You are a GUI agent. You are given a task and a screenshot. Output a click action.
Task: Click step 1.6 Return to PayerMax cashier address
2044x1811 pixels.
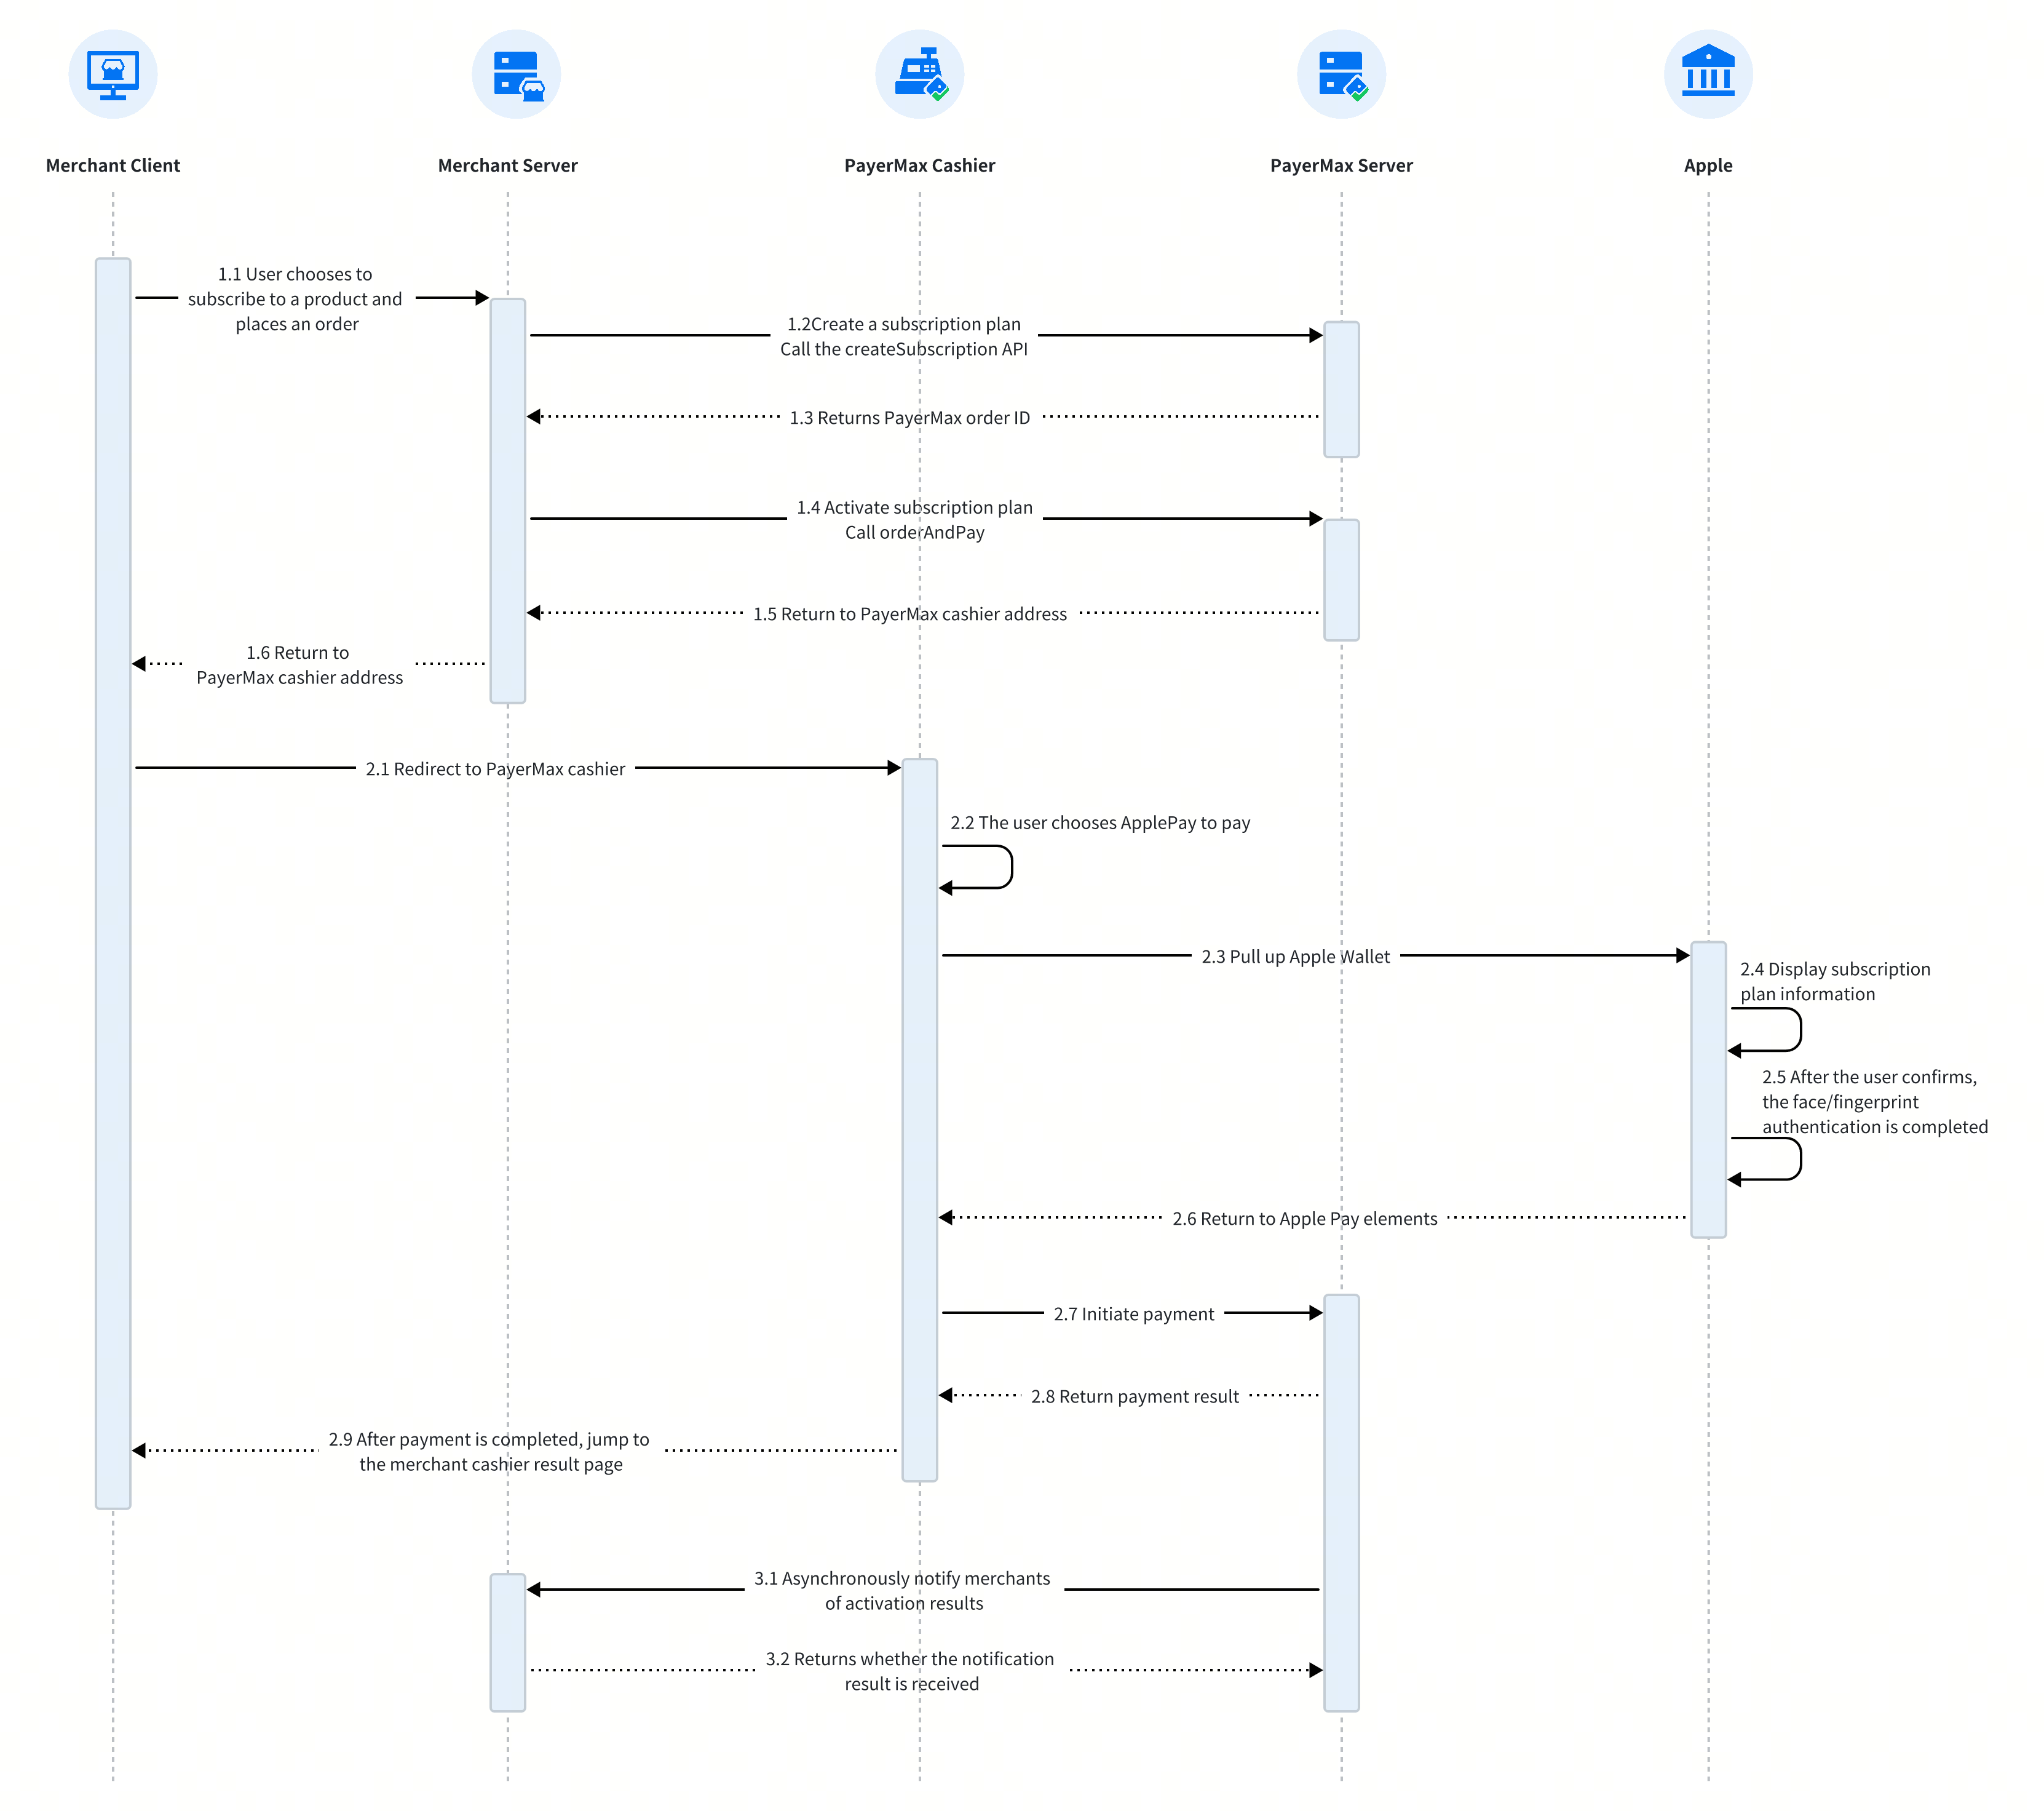pos(299,664)
